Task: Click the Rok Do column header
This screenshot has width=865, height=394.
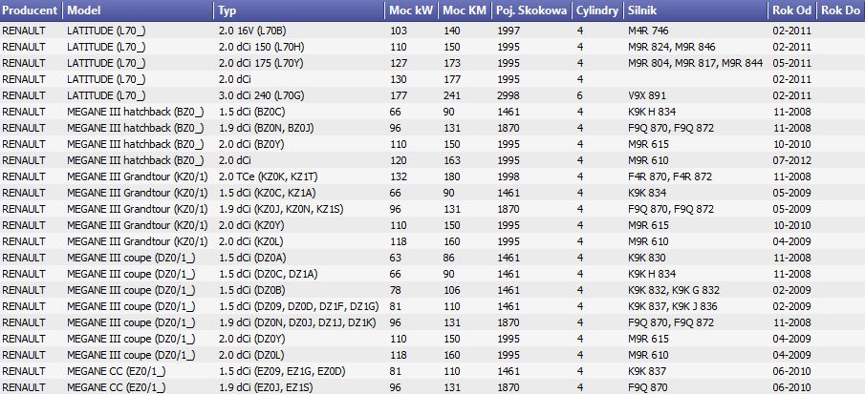Action: click(840, 10)
